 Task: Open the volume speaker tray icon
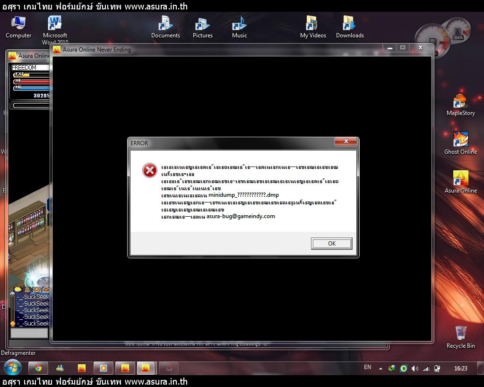[x=415, y=369]
